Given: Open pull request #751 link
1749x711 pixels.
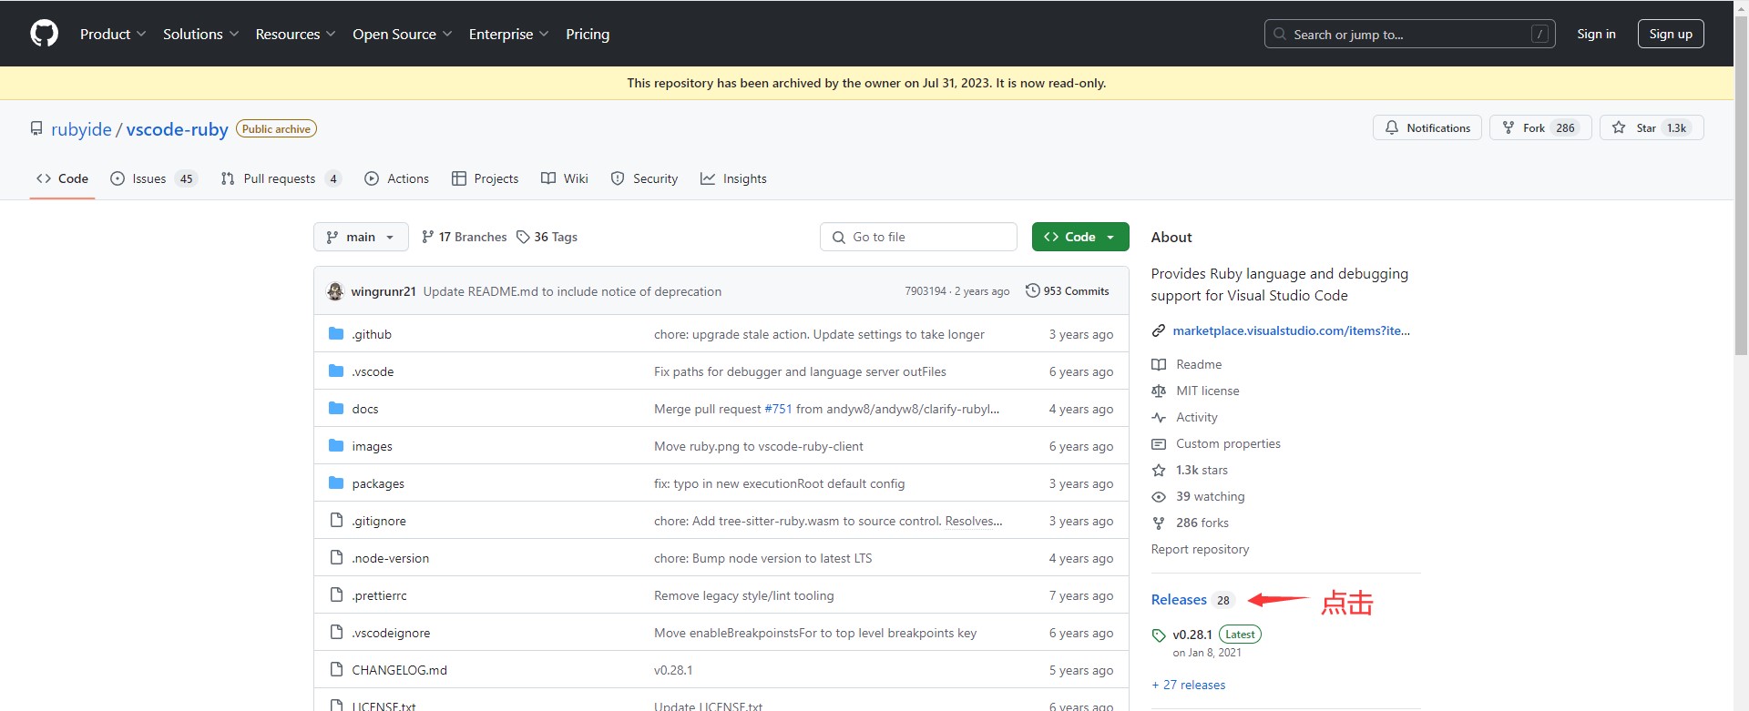Looking at the screenshot, I should click(x=778, y=409).
